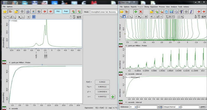The image size is (207, 110).
Task: Open the Reference axis X dropdown
Action: point(133,107)
